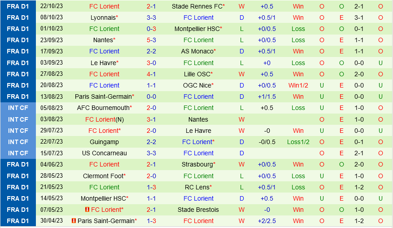393x228 pixels.
Task: Open AS Monaco team page
Action: point(197,51)
